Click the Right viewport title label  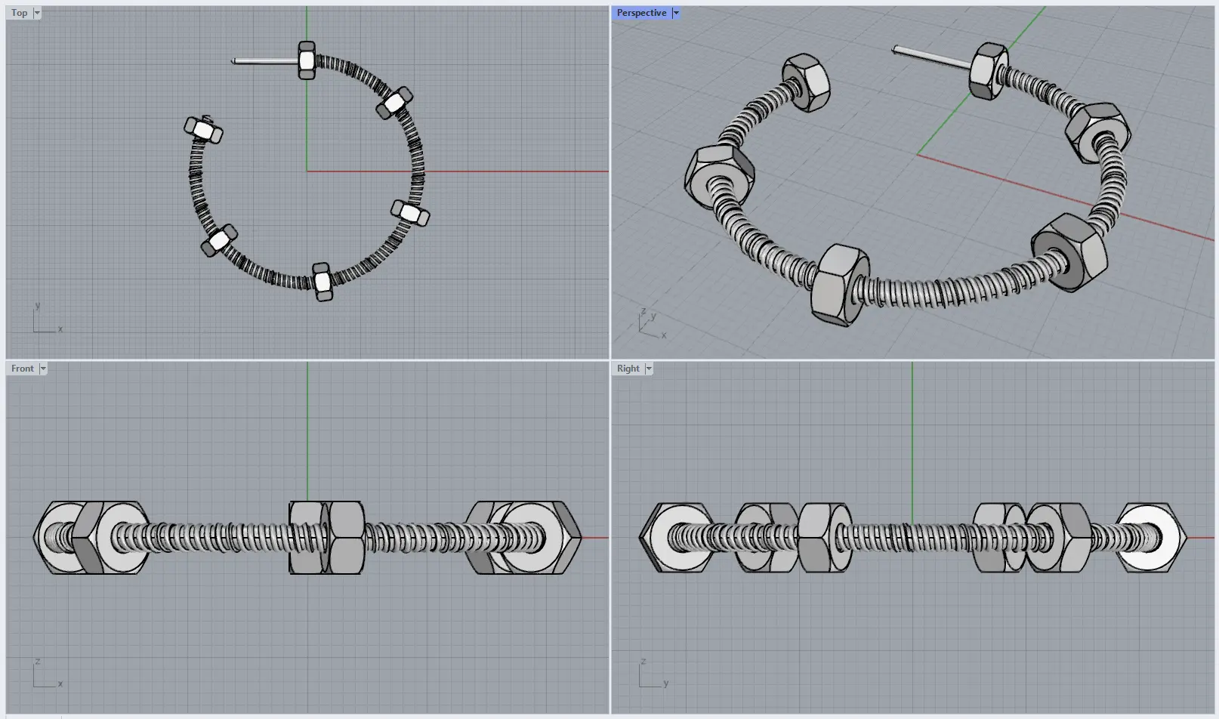[x=628, y=369]
